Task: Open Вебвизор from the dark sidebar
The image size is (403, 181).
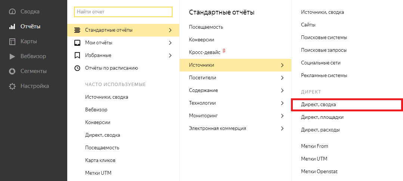Action: pyautogui.click(x=33, y=56)
